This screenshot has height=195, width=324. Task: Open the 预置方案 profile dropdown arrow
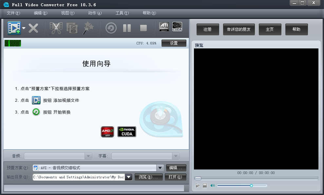click(160, 168)
